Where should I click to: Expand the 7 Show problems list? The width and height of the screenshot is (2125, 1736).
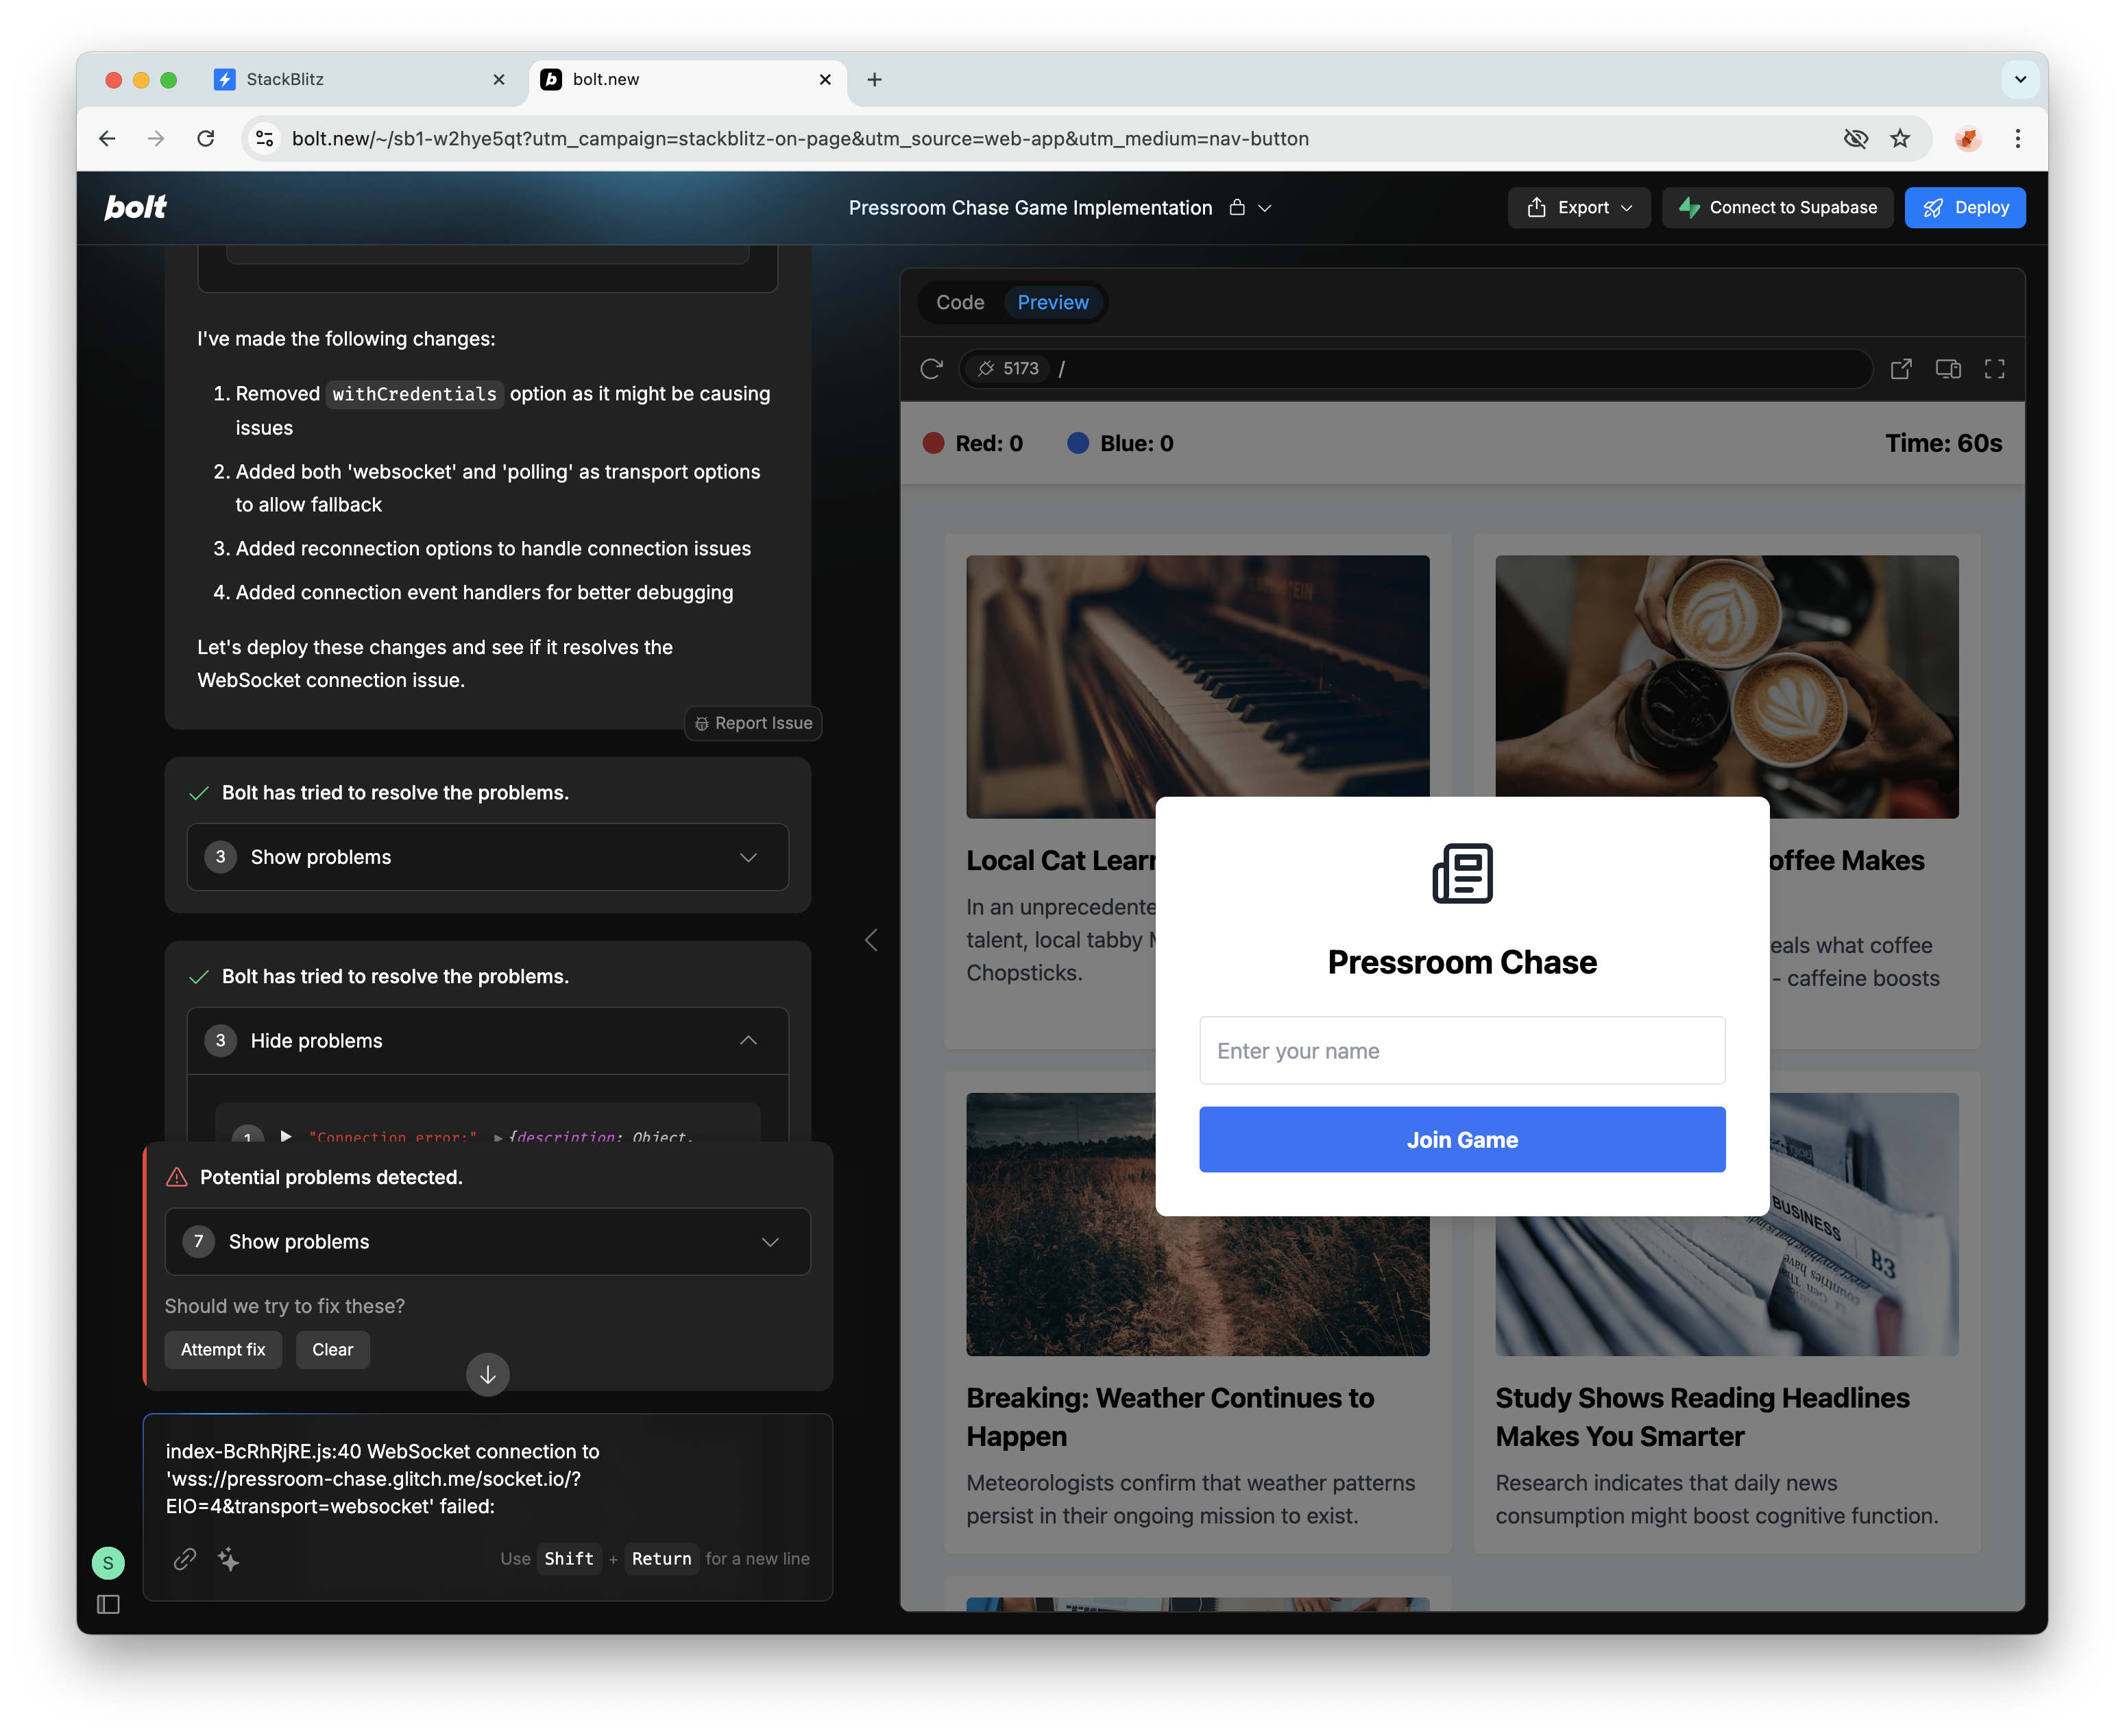[487, 1241]
